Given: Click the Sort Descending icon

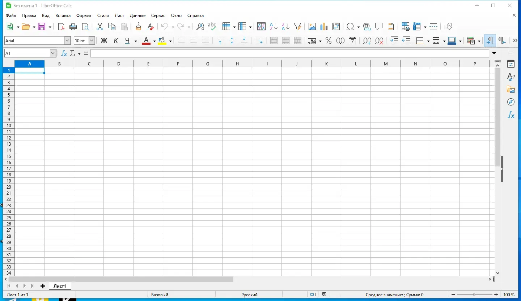Looking at the screenshot, I should click(x=285, y=26).
